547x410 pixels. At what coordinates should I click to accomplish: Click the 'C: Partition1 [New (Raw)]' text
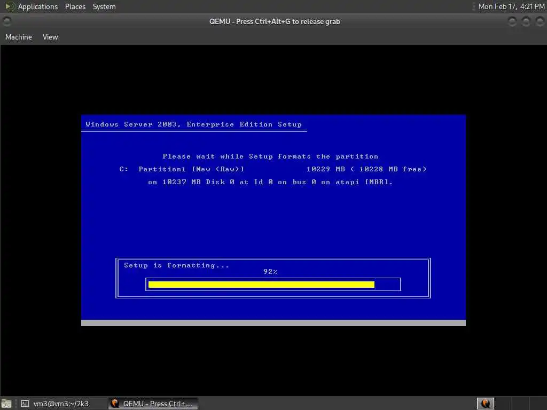click(182, 169)
